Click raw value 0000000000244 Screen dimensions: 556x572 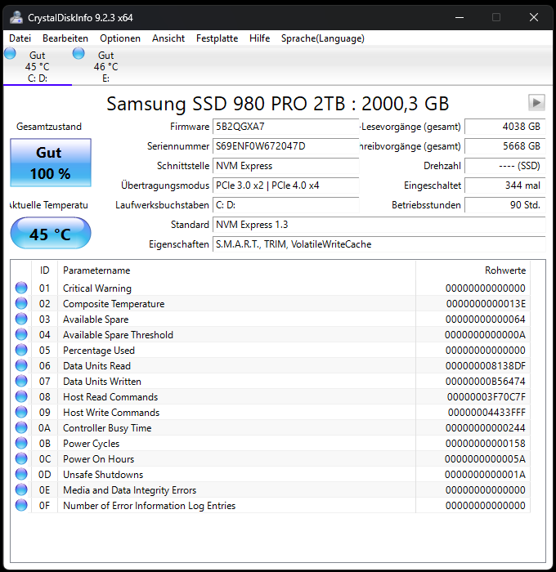click(x=486, y=428)
